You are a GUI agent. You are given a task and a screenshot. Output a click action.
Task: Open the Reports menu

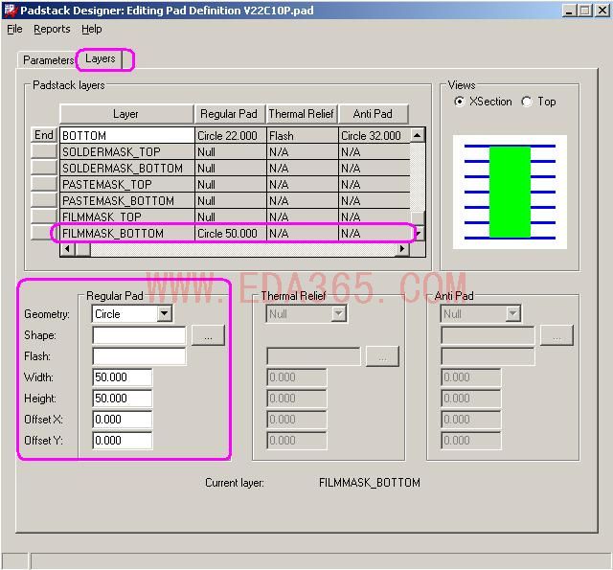pos(52,29)
